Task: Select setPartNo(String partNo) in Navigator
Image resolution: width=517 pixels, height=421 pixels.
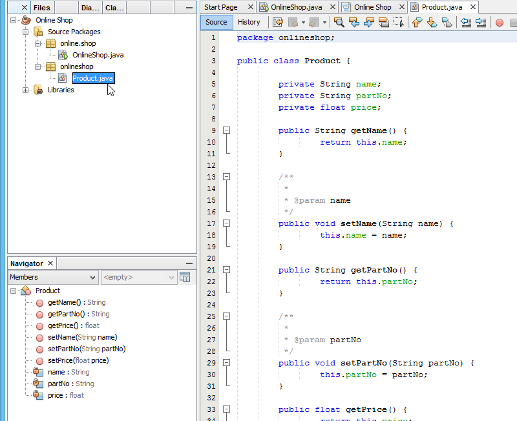Action: pyautogui.click(x=87, y=349)
